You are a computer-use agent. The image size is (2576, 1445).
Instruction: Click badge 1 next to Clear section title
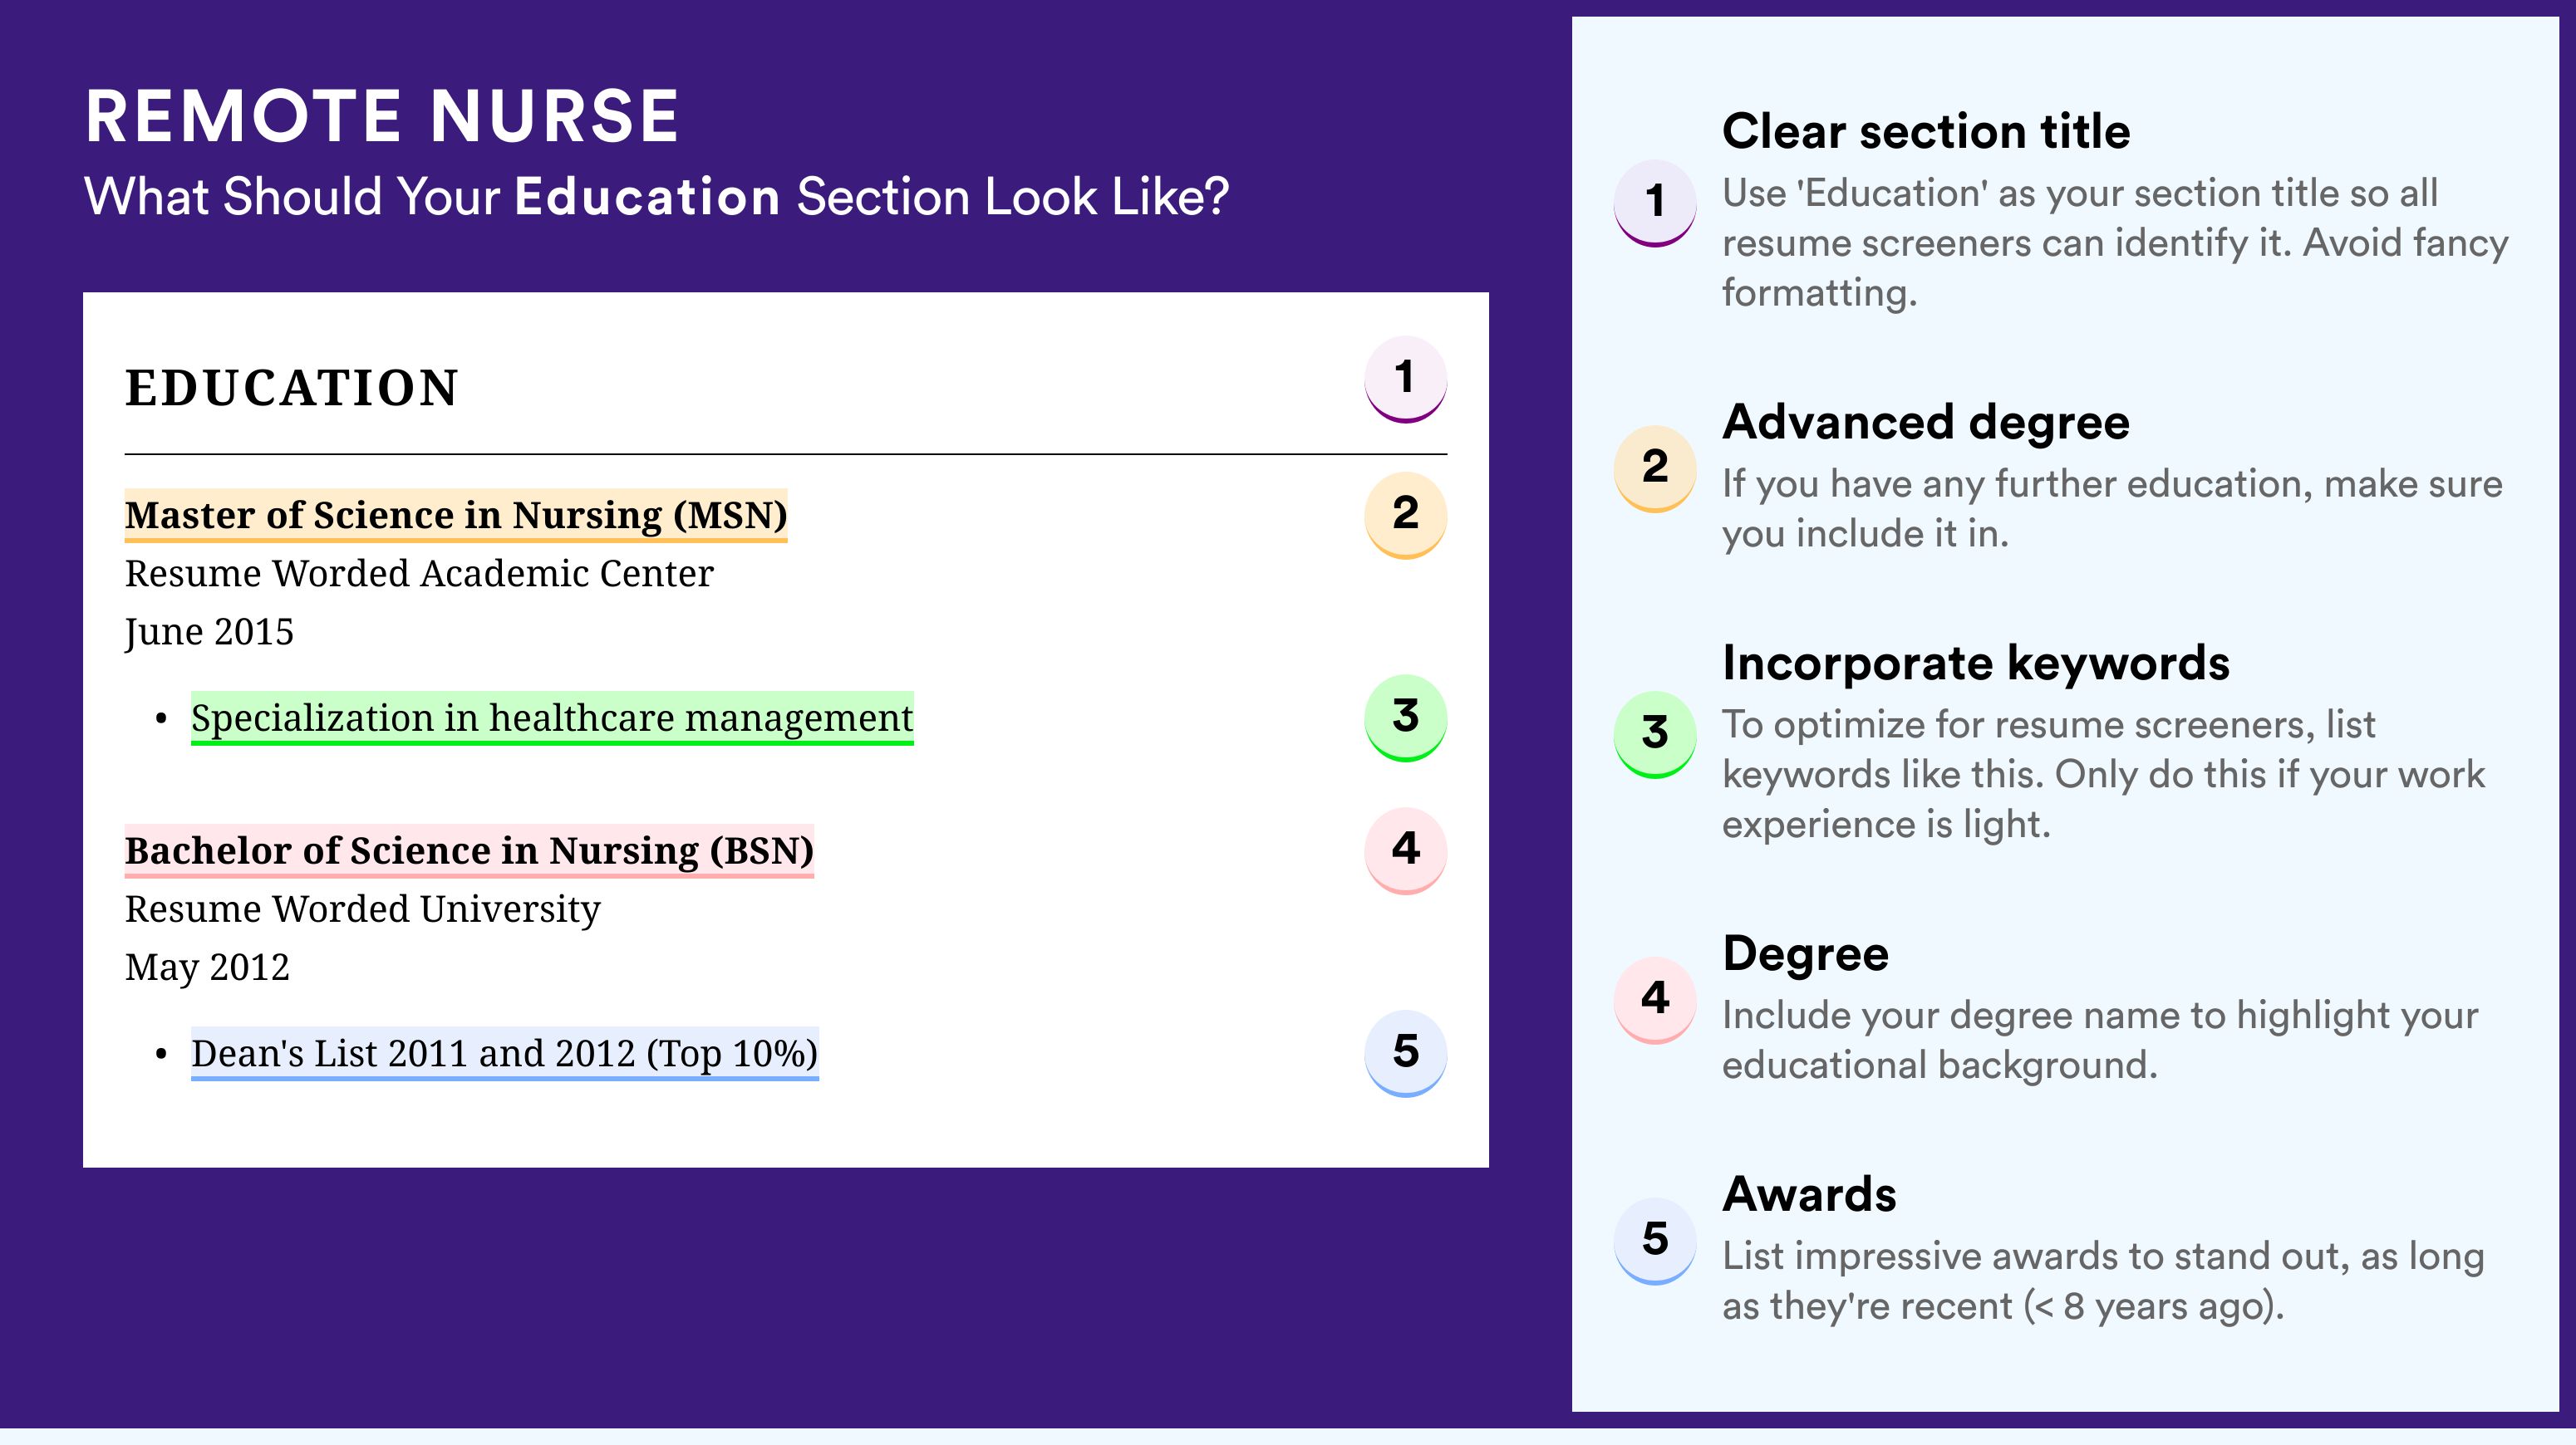1655,203
